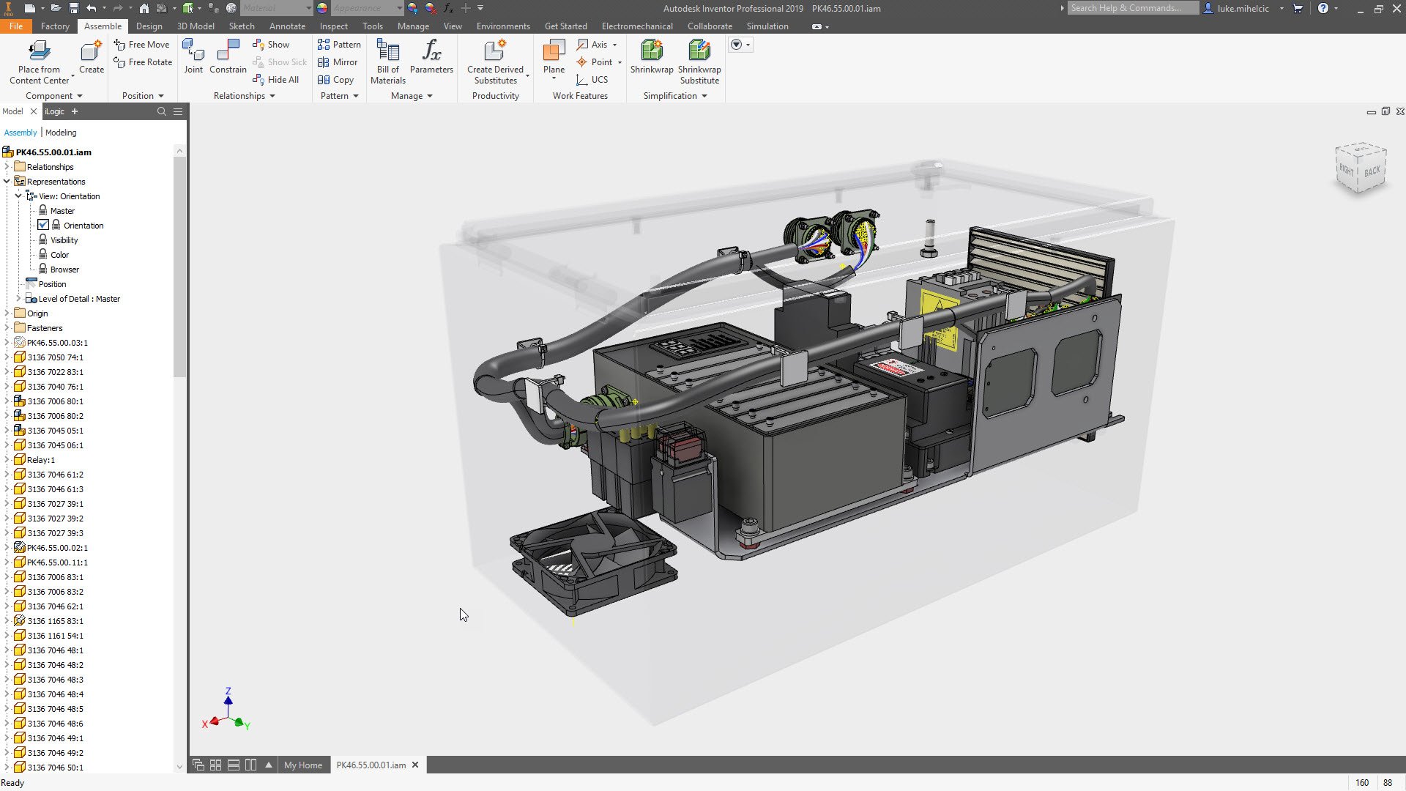Image resolution: width=1406 pixels, height=791 pixels.
Task: Select the Shrinkwrap tool
Action: tap(651, 57)
